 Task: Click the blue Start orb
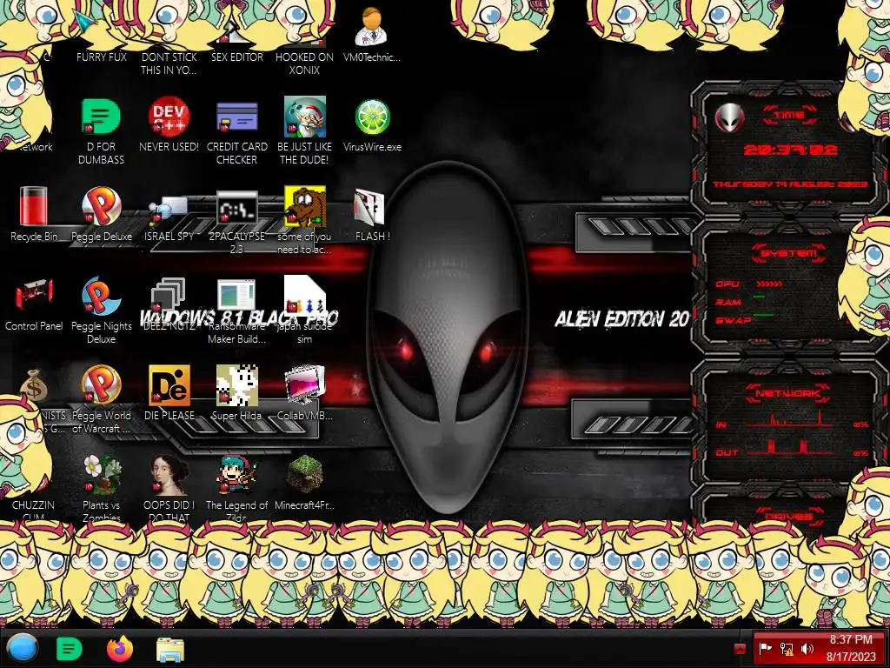coord(22,647)
